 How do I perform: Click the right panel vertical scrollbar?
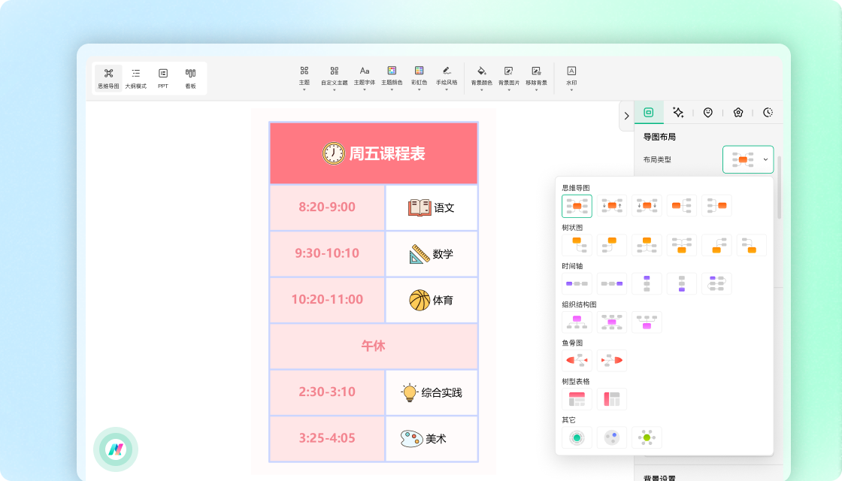[779, 187]
